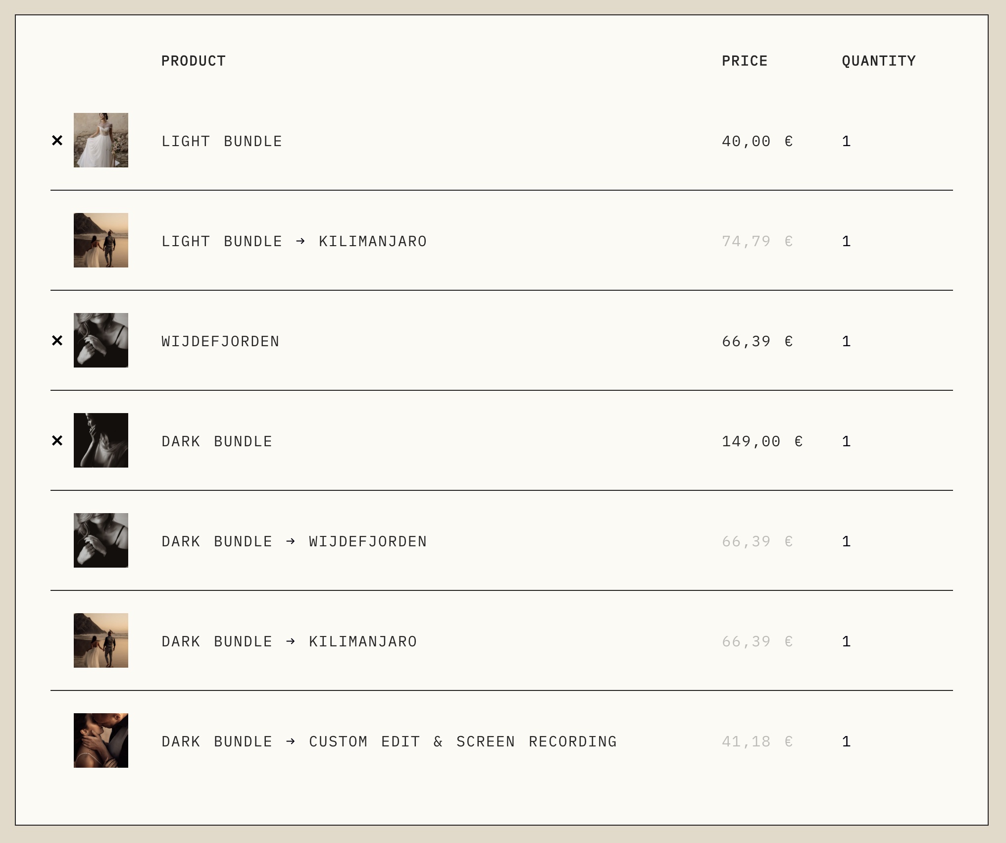This screenshot has height=843, width=1006.
Task: Select the quantity value for Light Bundle
Action: click(x=847, y=142)
